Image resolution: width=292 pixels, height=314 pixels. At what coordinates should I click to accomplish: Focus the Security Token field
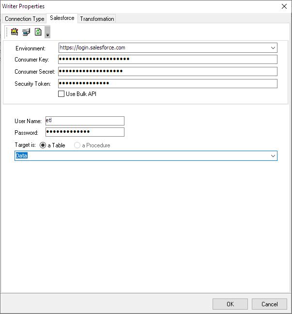pos(168,83)
